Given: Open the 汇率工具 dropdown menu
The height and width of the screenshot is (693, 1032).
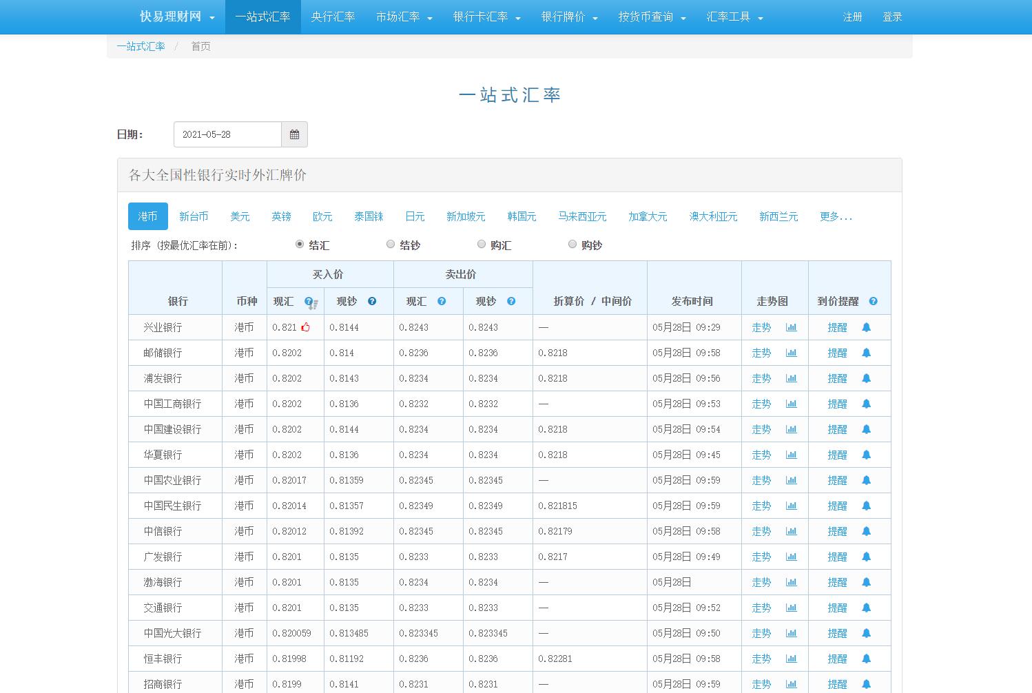Looking at the screenshot, I should pos(734,17).
